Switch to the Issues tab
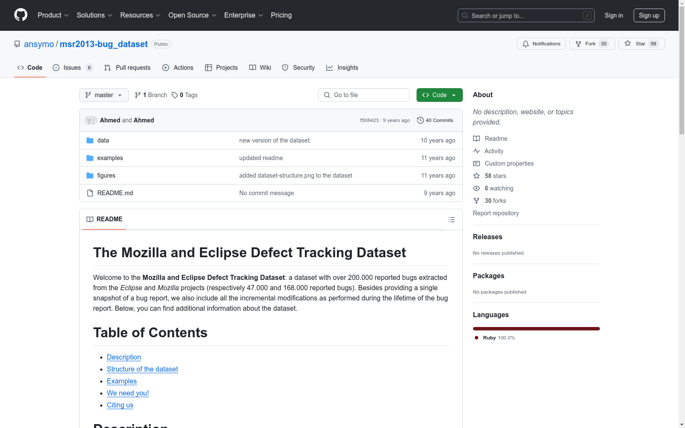Image resolution: width=685 pixels, height=428 pixels. point(73,68)
